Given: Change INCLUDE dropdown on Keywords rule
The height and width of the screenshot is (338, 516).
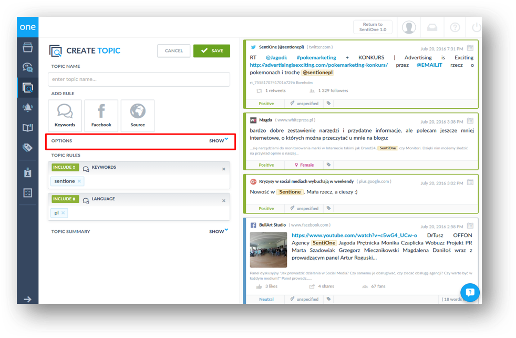Looking at the screenshot, I should pyautogui.click(x=65, y=167).
